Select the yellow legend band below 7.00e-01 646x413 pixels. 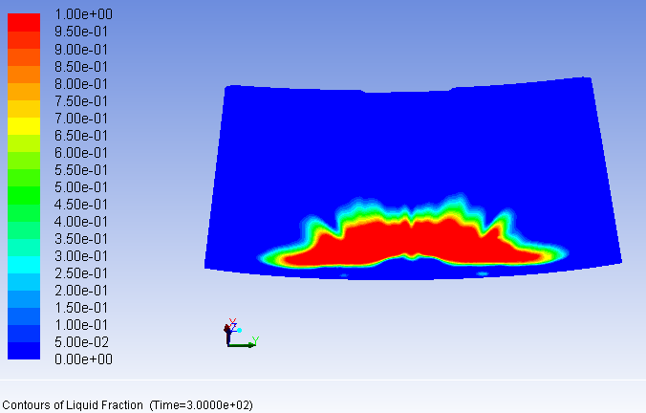[x=24, y=125]
